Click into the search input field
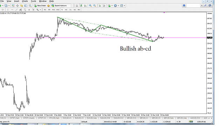Screen dimensions: 219x130 point(193,6)
